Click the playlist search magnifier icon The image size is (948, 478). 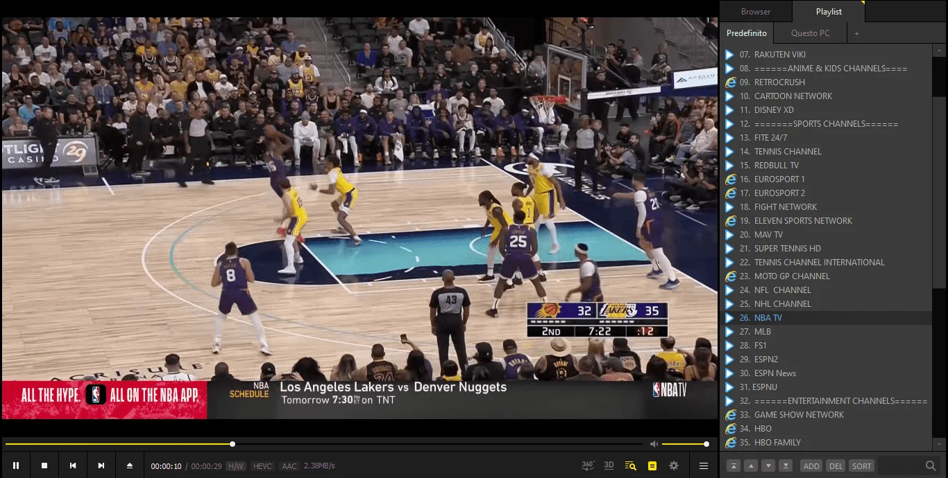[x=931, y=466]
